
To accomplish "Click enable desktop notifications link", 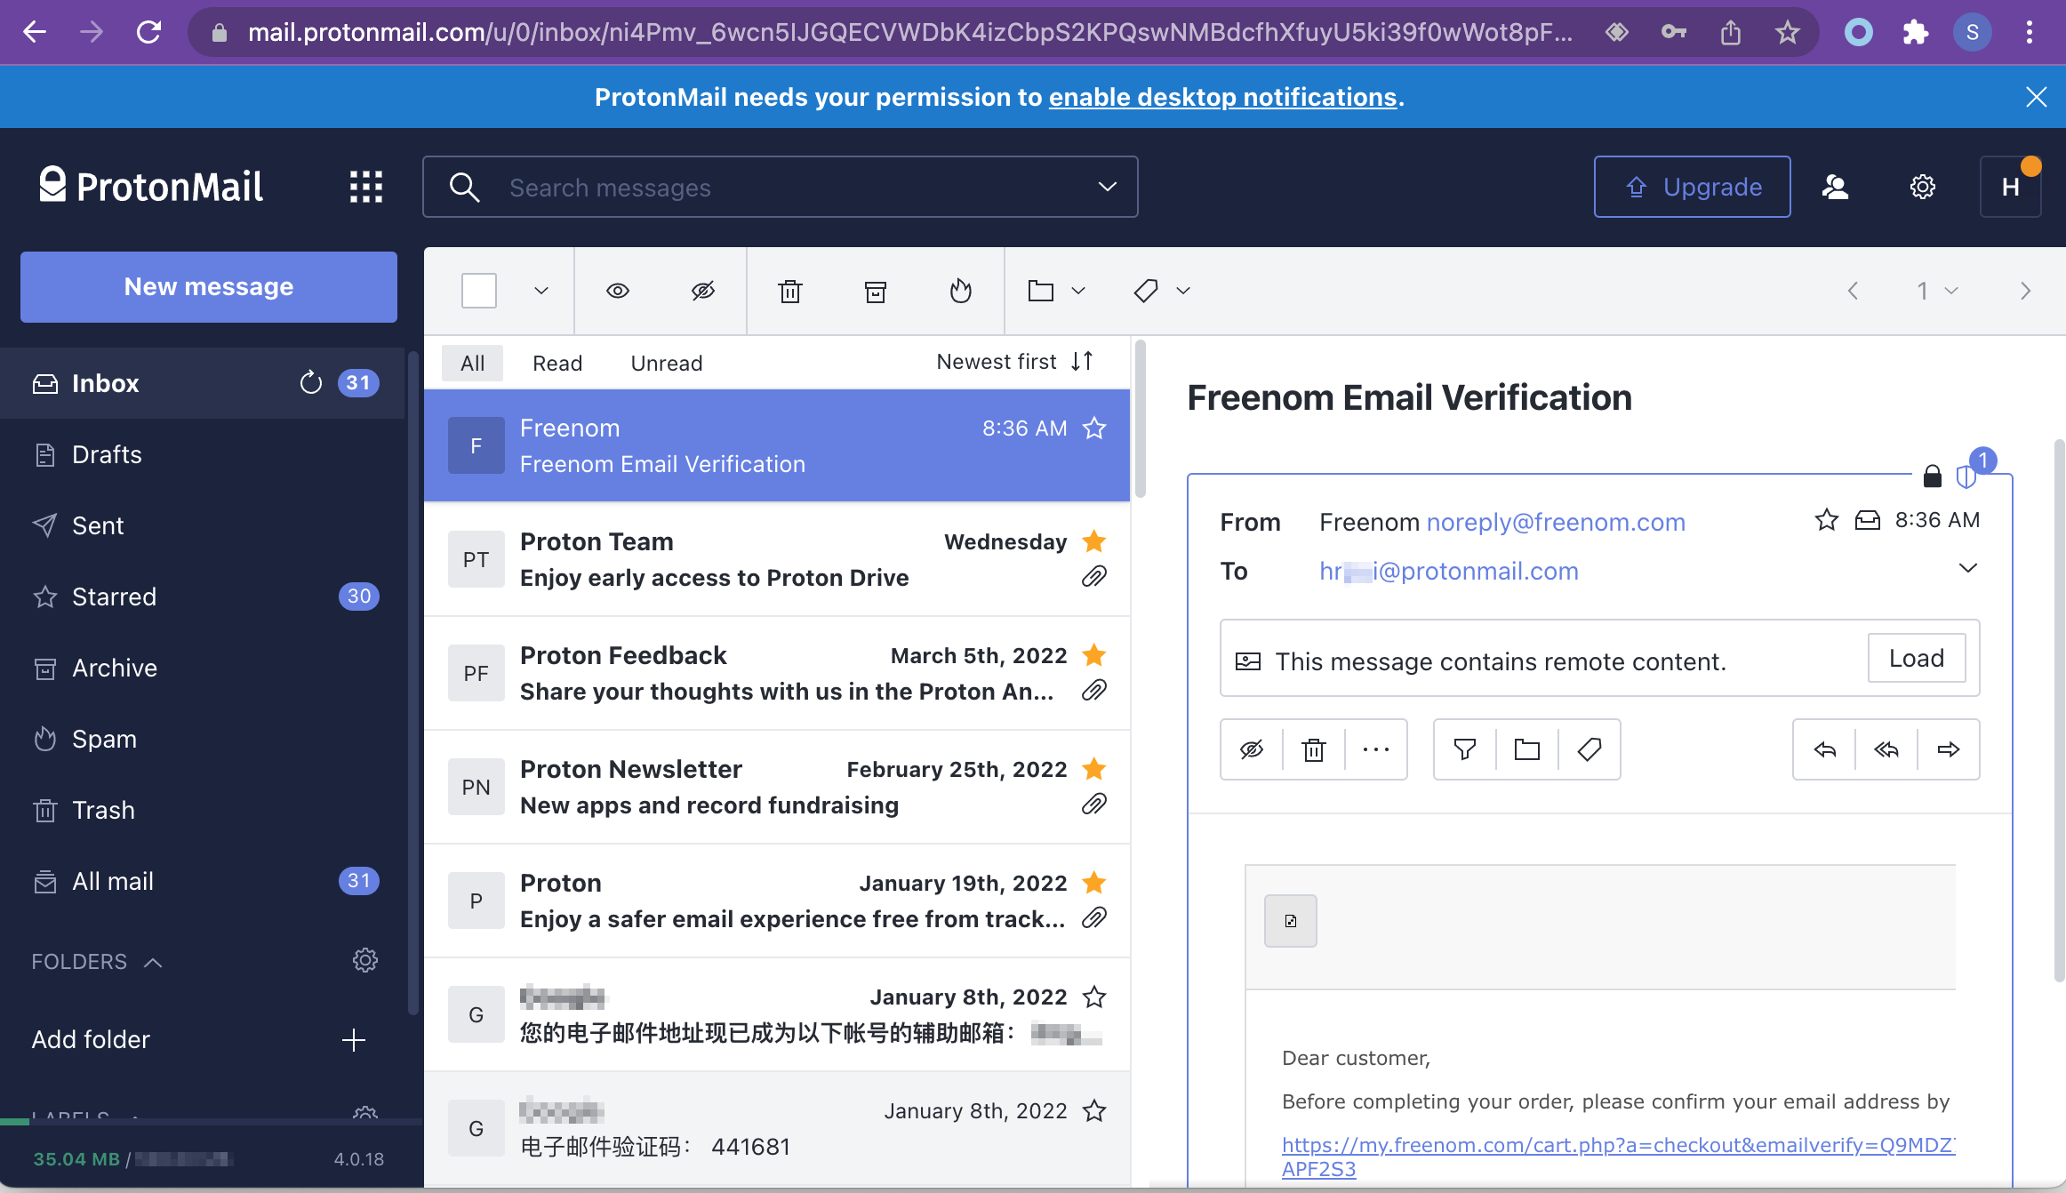I will [x=1223, y=97].
